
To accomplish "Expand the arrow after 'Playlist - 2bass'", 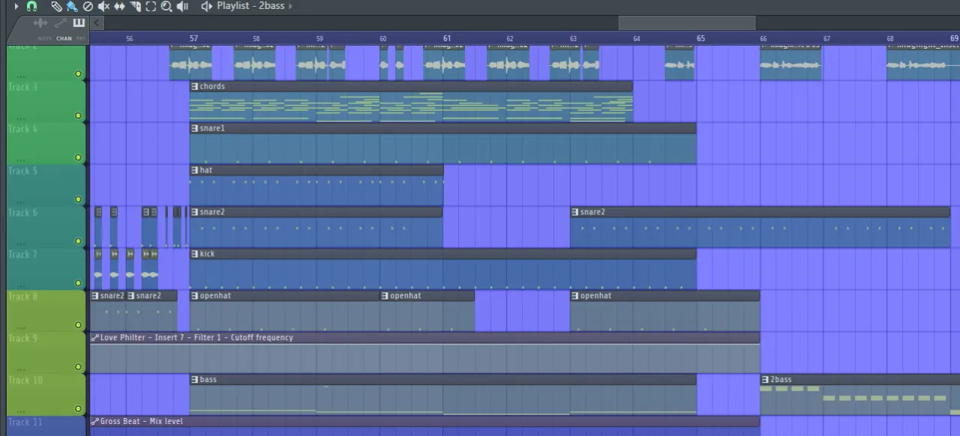I will [290, 6].
